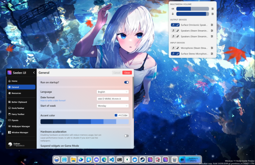The height and width of the screenshot is (165, 255).
Task: Click the Cancel button
Action: click(x=117, y=73)
